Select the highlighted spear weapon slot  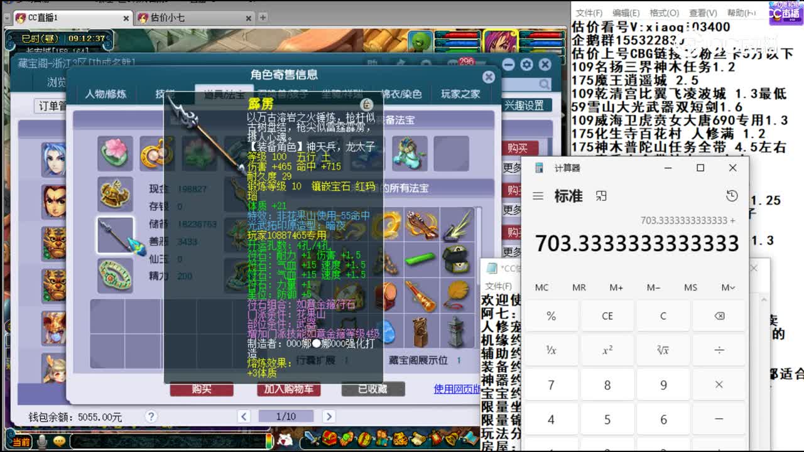coord(115,235)
